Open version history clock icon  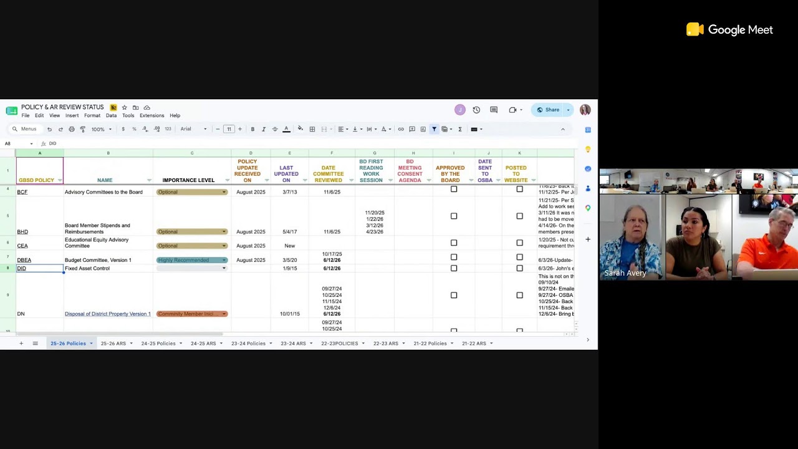click(476, 110)
